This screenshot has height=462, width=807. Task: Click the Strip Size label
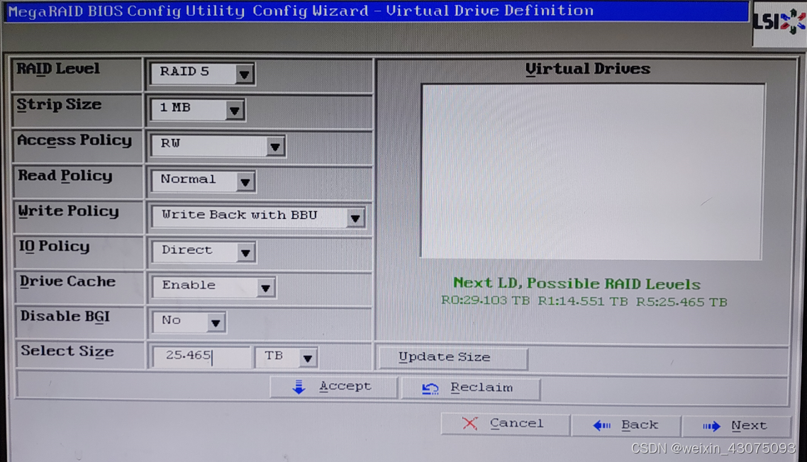pyautogui.click(x=59, y=105)
